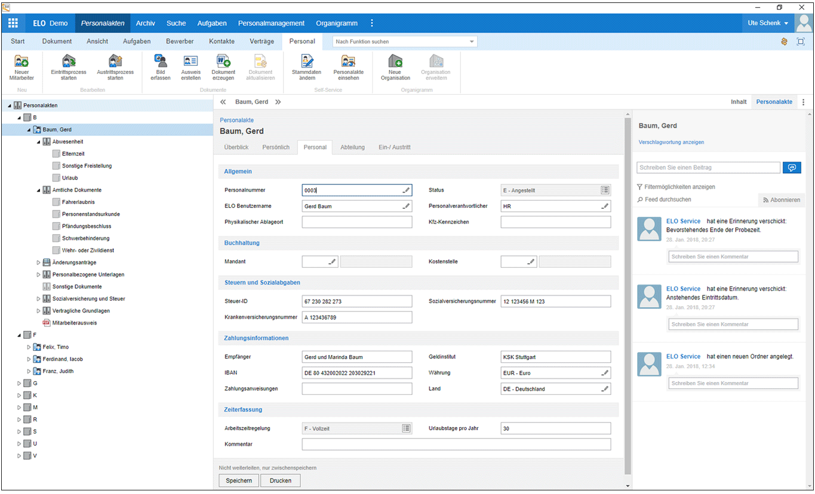Open Personalmanagement in top navigation
This screenshot has height=494, width=815.
271,23
